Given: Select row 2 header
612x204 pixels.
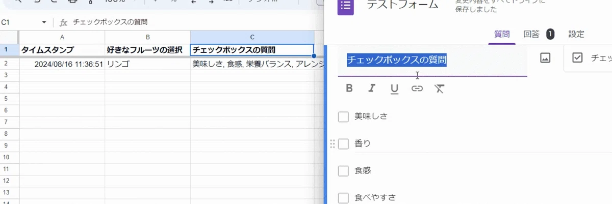Looking at the screenshot, I should pyautogui.click(x=9, y=64).
